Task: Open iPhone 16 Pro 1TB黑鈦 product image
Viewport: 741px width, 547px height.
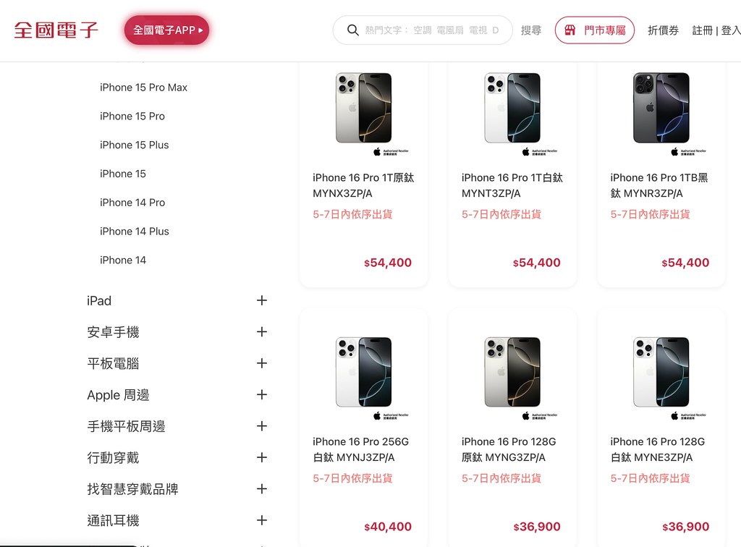Action: tap(661, 109)
